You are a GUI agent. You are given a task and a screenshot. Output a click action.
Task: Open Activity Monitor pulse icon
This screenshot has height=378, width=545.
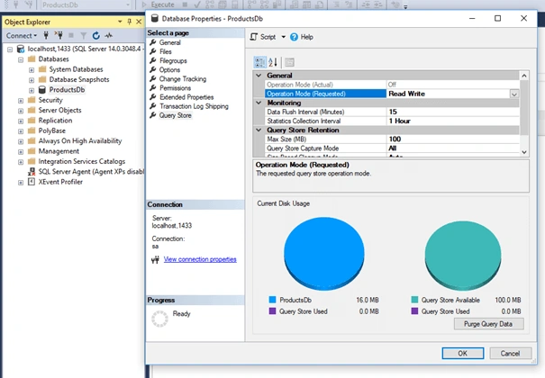click(109, 35)
